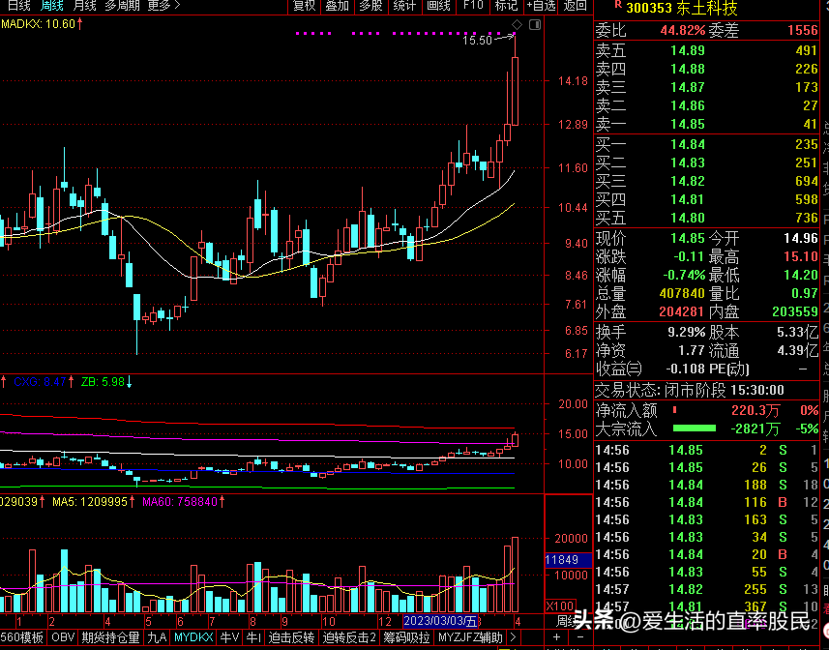Expand the 更多 periods dropdown
The height and width of the screenshot is (650, 829).
tap(159, 6)
